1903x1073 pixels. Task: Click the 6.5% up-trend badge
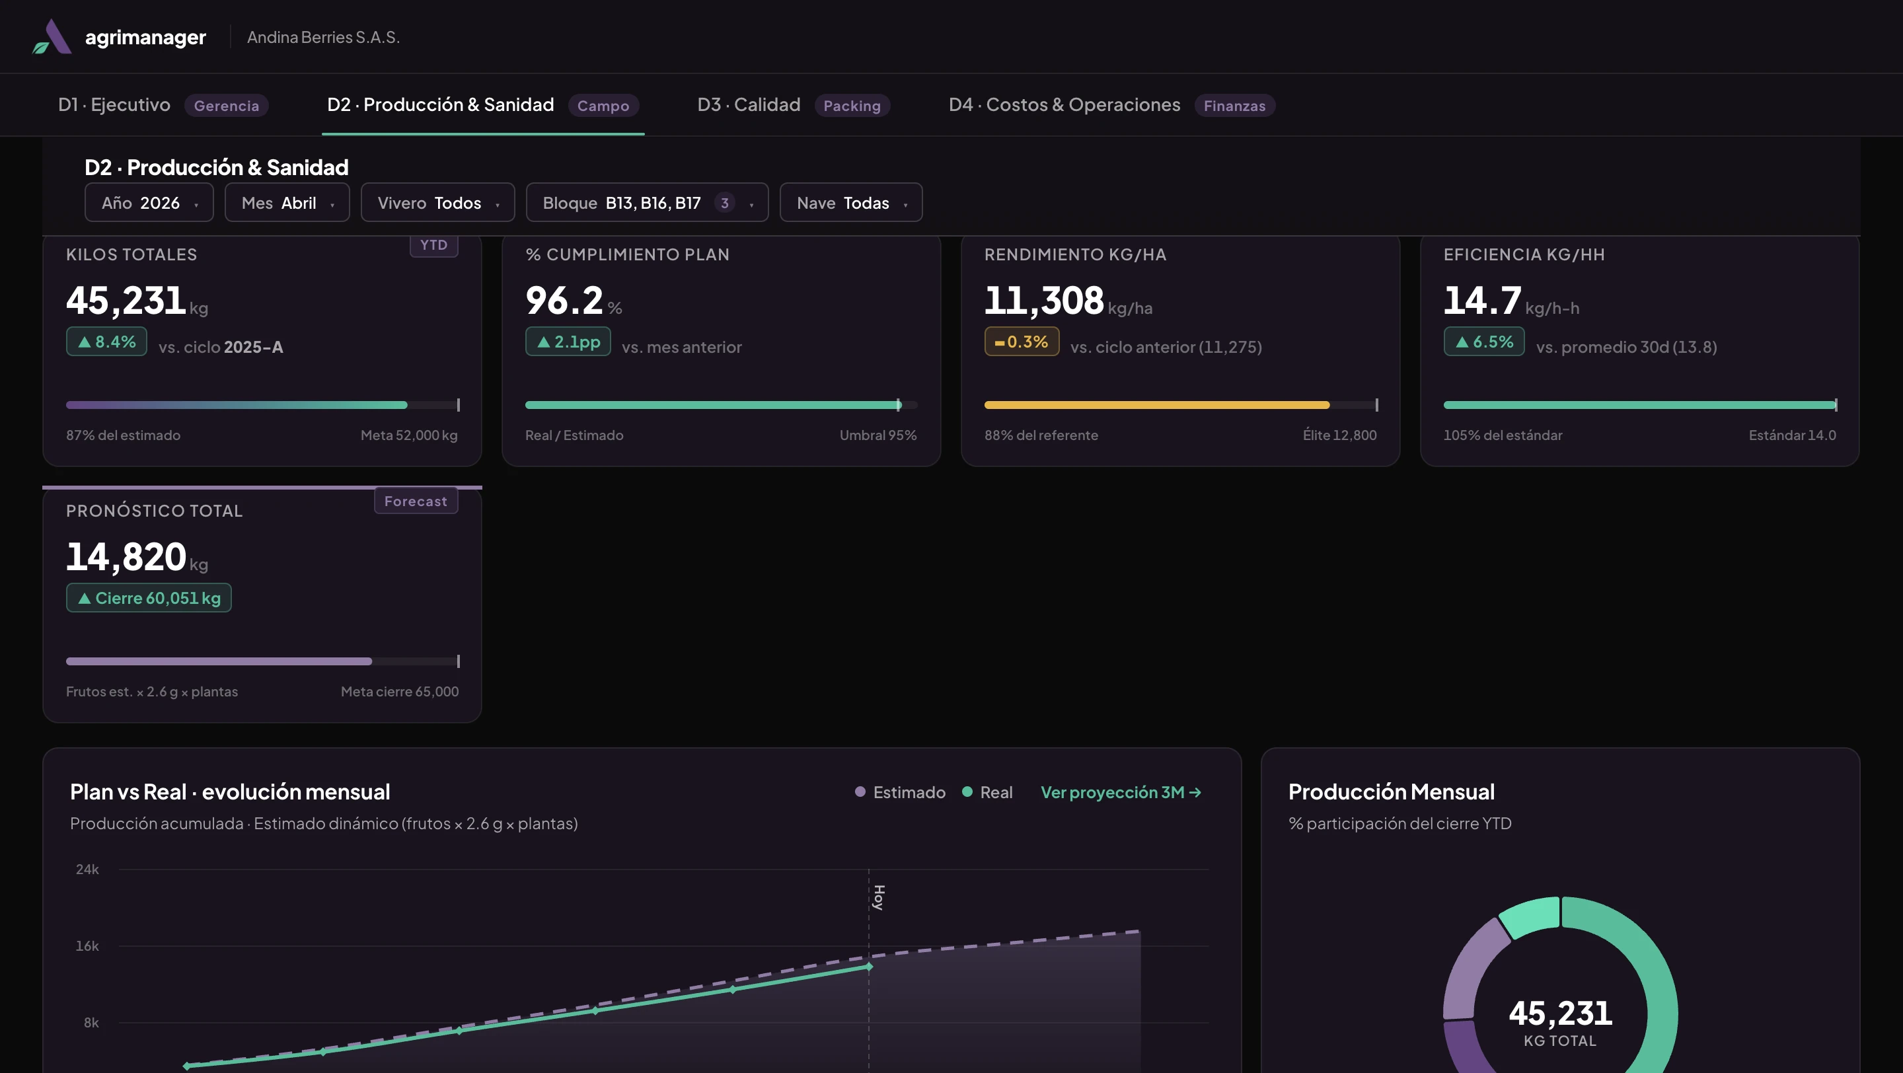pos(1484,341)
